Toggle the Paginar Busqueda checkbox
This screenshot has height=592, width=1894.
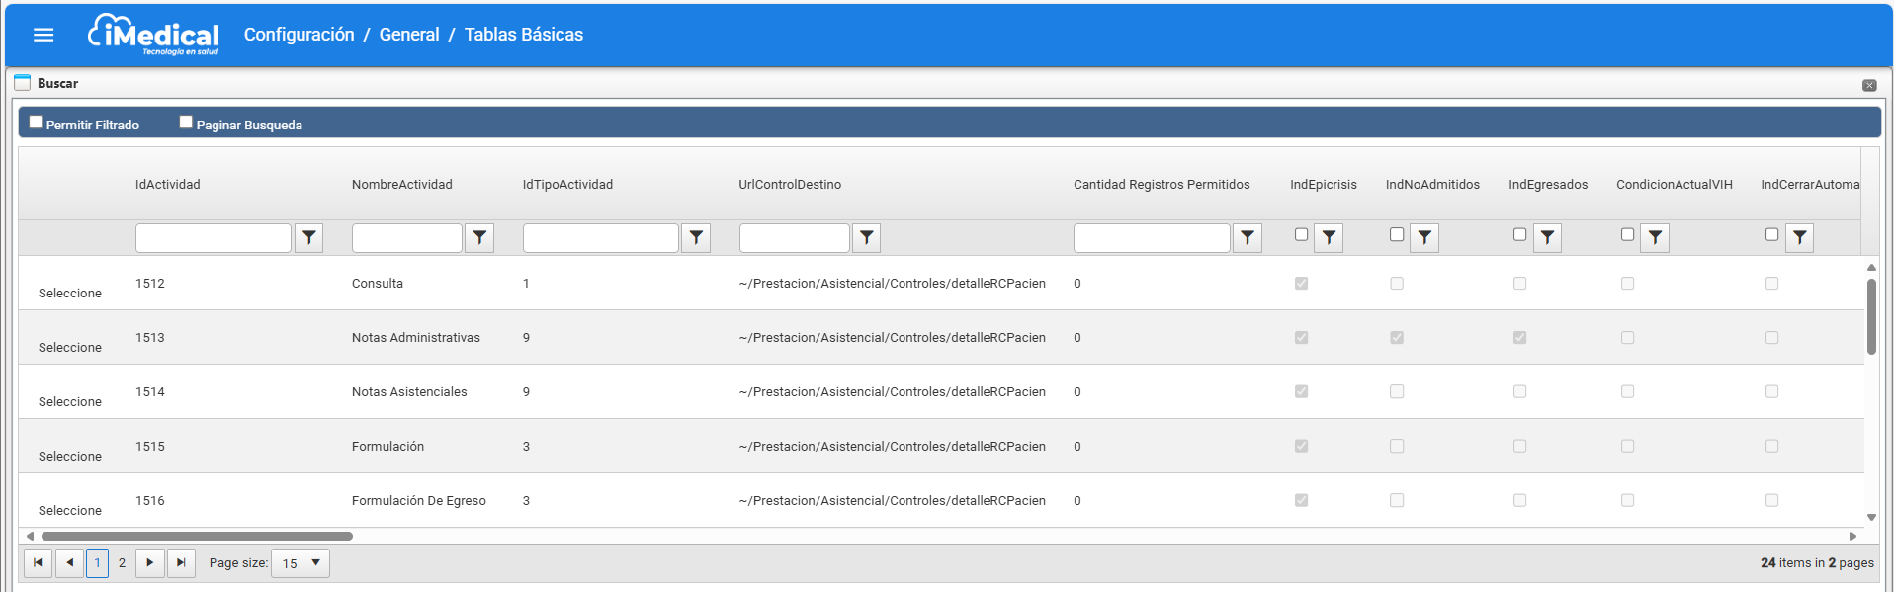point(186,123)
